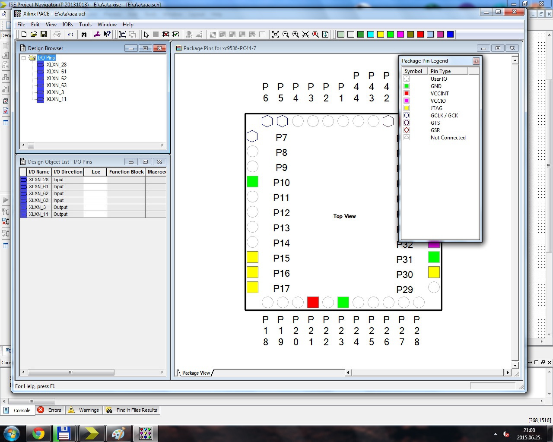The height and width of the screenshot is (442, 553).
Task: Click the zoom to selection icon
Action: [305, 35]
